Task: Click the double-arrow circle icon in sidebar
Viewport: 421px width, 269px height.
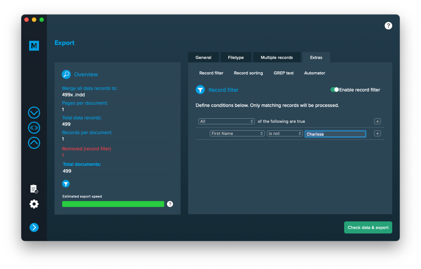Action: click(34, 128)
